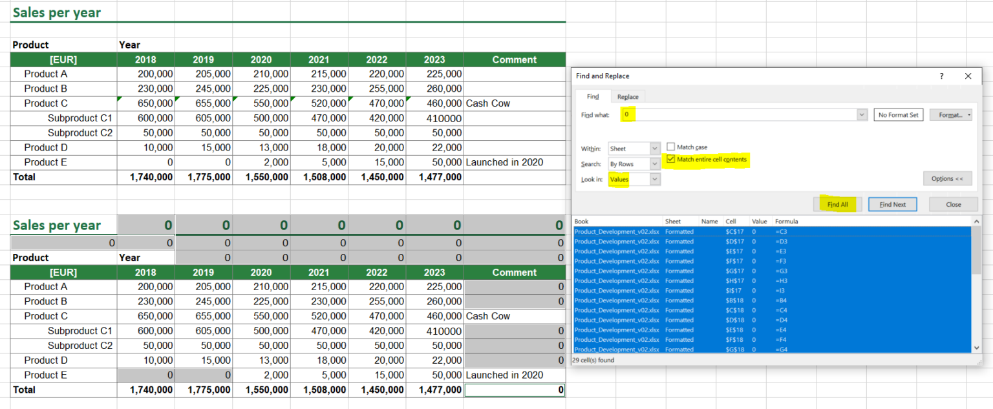Image resolution: width=993 pixels, height=409 pixels.
Task: Switch to the Replace tab
Action: tap(627, 96)
